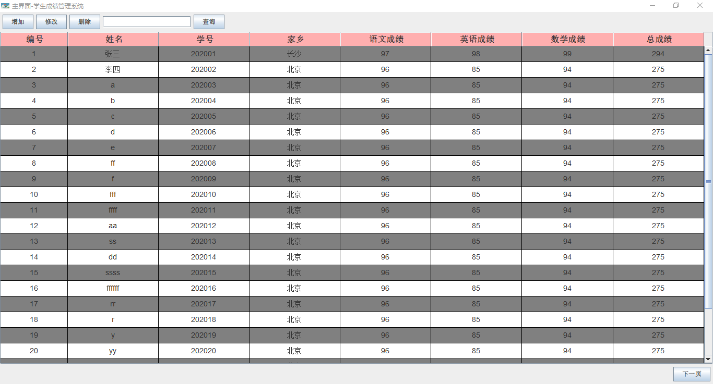Click the 增加 button to add a student

pyautogui.click(x=18, y=21)
